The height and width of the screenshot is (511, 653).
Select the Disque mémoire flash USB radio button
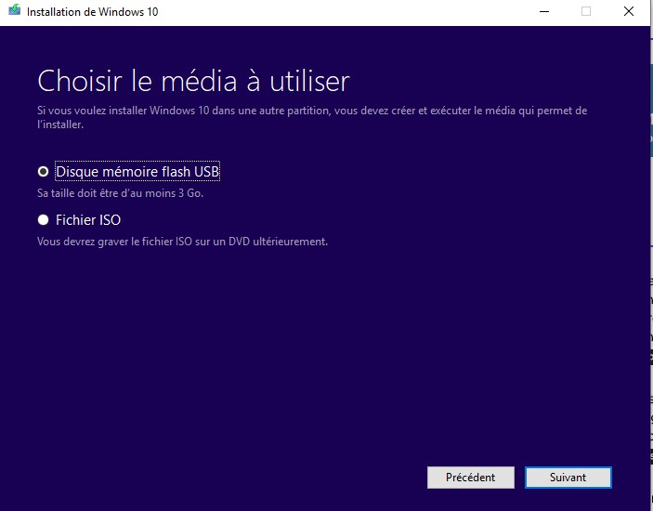point(43,172)
